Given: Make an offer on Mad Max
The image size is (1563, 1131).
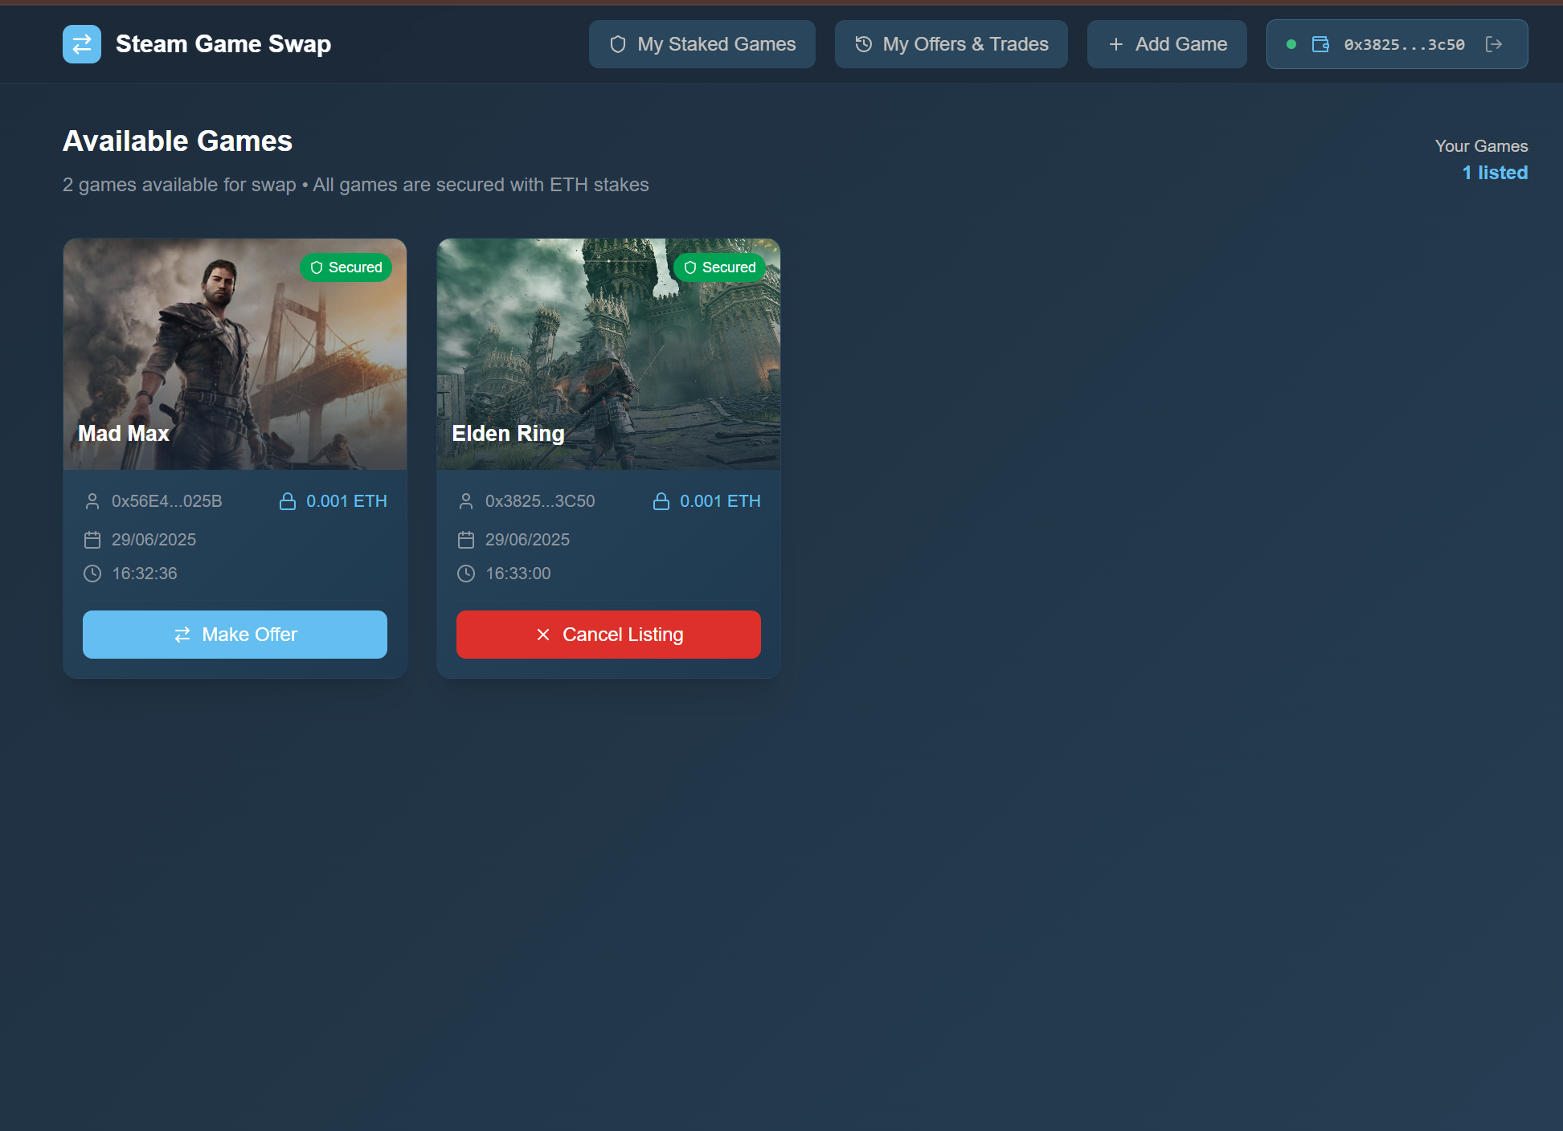Looking at the screenshot, I should point(235,635).
